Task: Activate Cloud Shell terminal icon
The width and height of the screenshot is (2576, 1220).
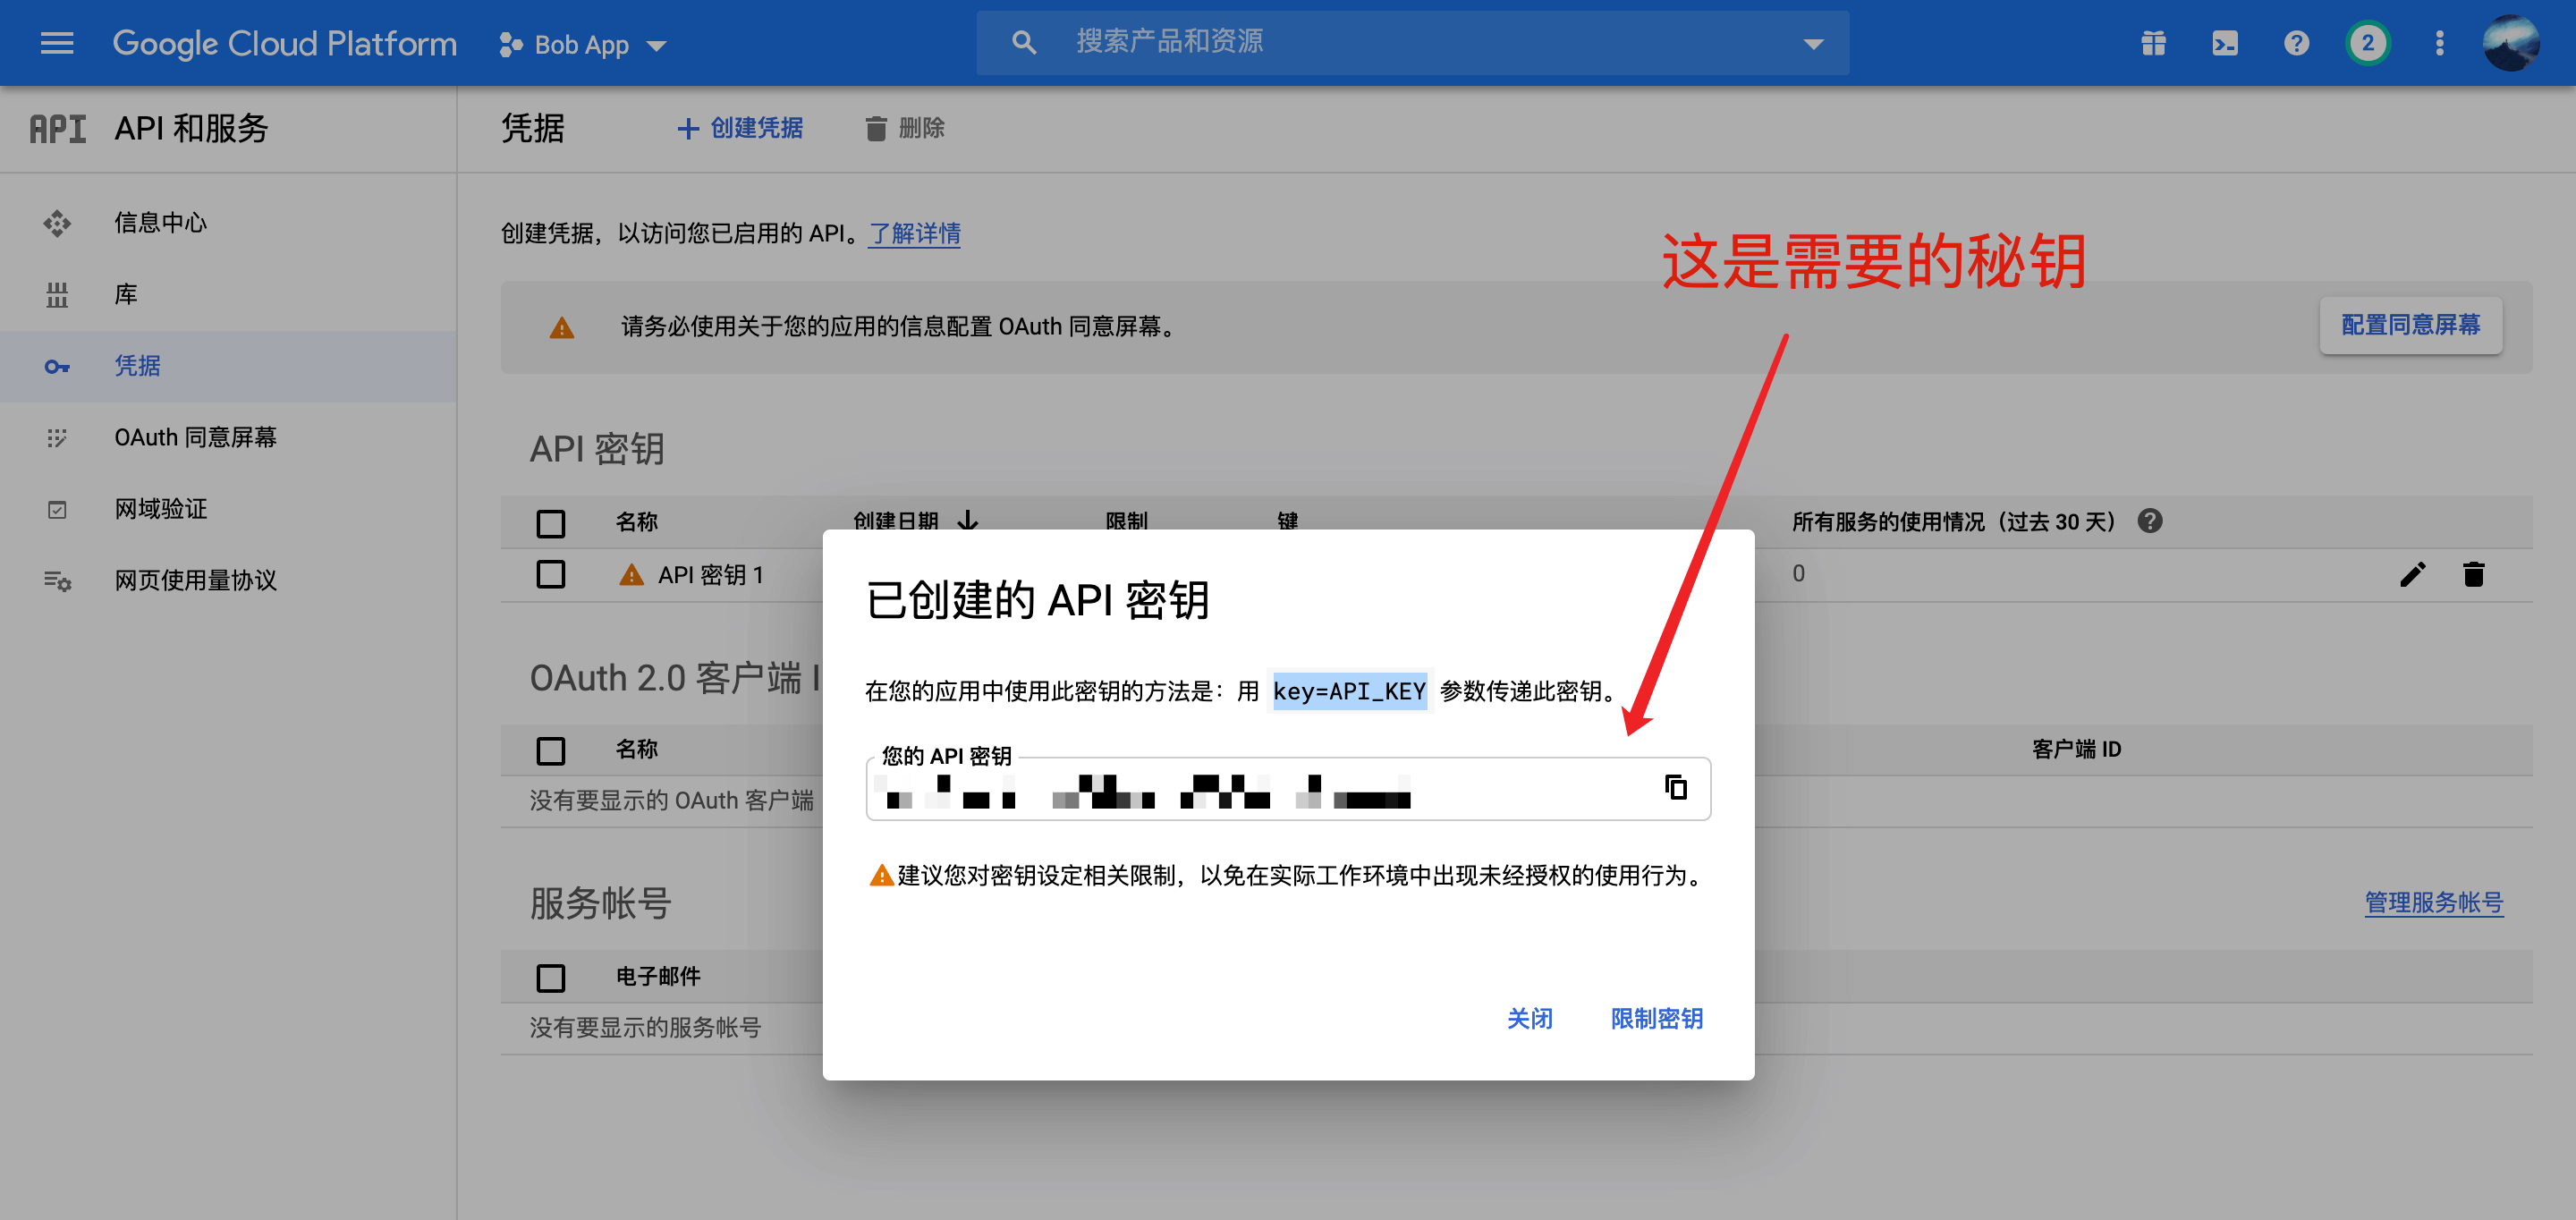Action: [x=2225, y=43]
